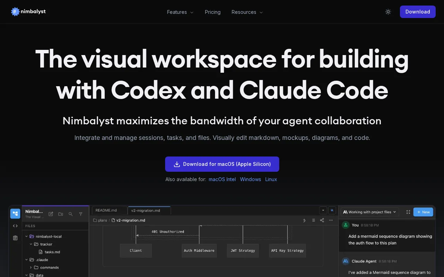
Task: Click the Download button in header
Action: pyautogui.click(x=418, y=12)
